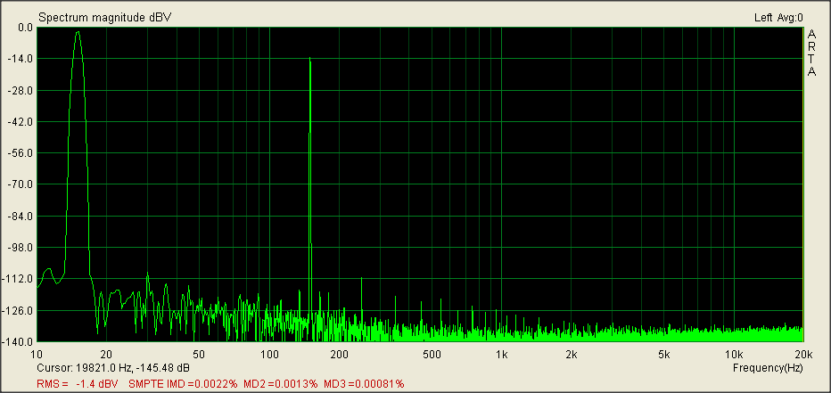Click the '-28.0' y-axis label
Viewport: 831px width, 393px height.
coord(21,90)
